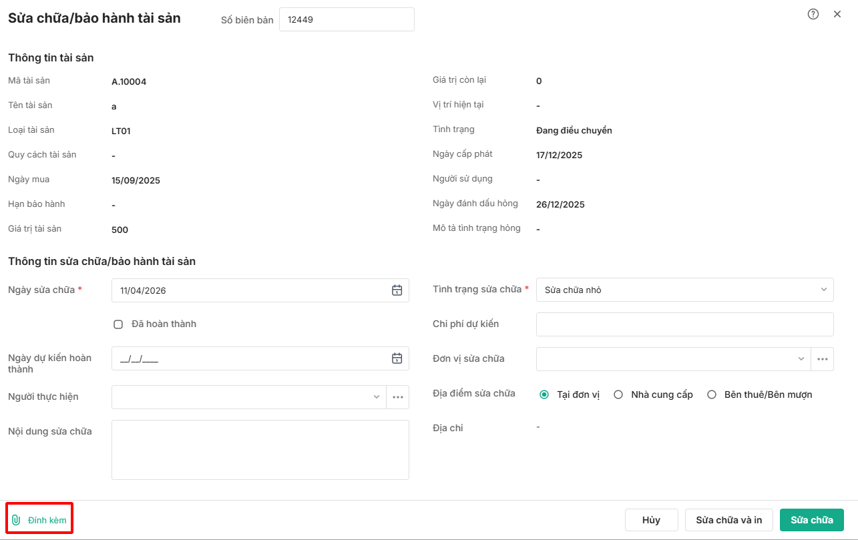Image resolution: width=858 pixels, height=540 pixels.
Task: Open calendar picker for Ngày dự kiến hoàn thành
Action: click(397, 358)
